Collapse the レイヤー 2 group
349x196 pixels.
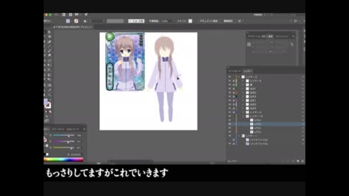coord(239,77)
